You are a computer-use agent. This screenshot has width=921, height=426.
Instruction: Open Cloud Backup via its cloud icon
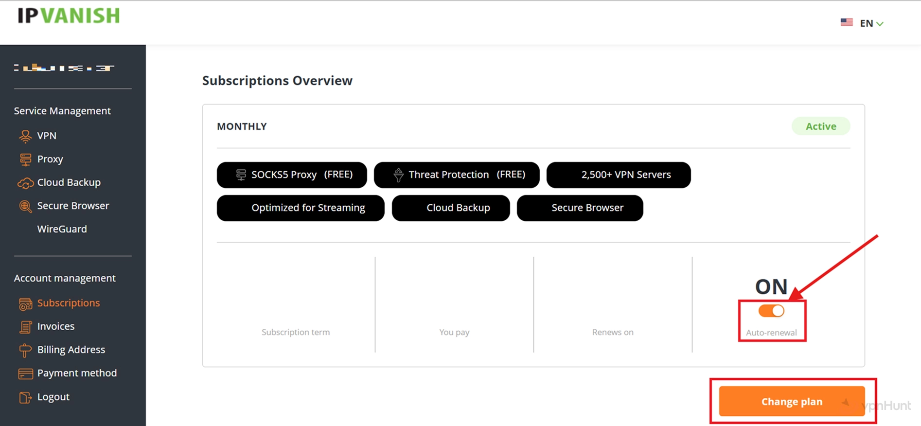25,183
